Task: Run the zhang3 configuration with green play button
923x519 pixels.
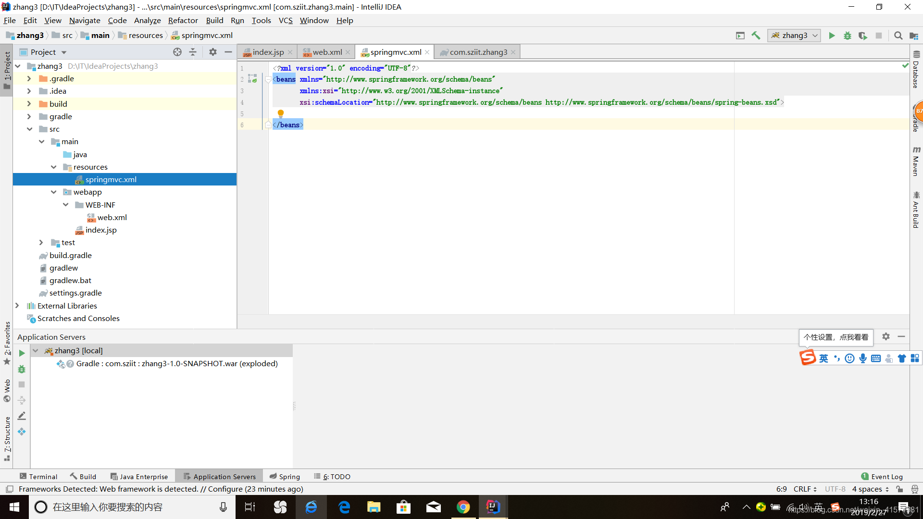Action: 832,36
